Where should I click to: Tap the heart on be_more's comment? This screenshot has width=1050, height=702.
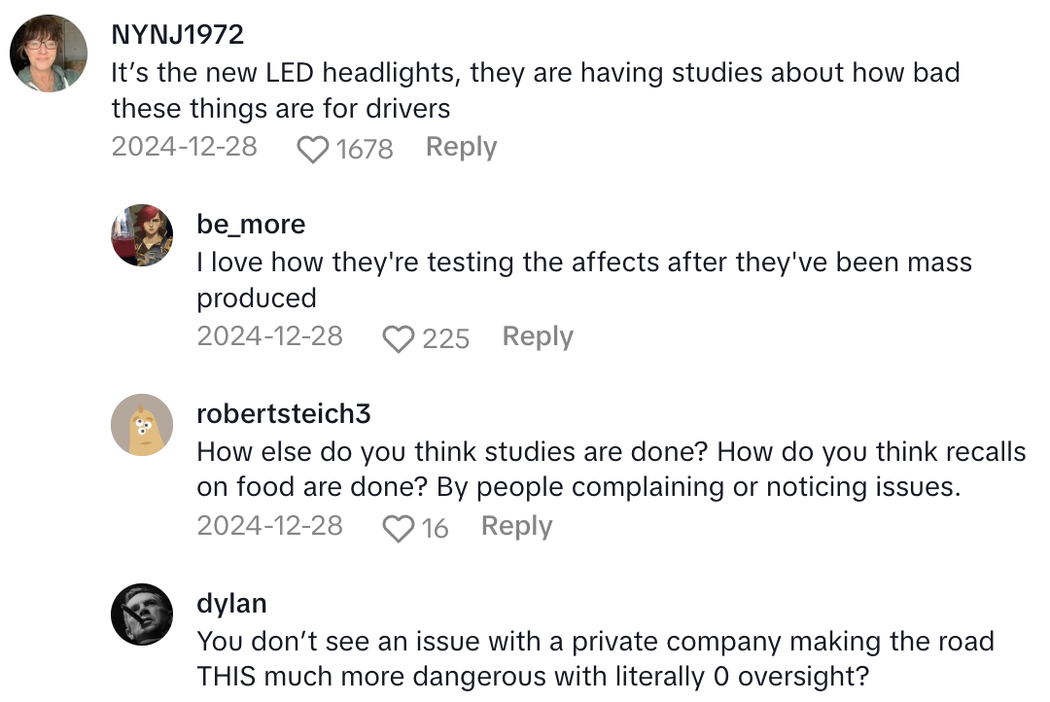398,339
